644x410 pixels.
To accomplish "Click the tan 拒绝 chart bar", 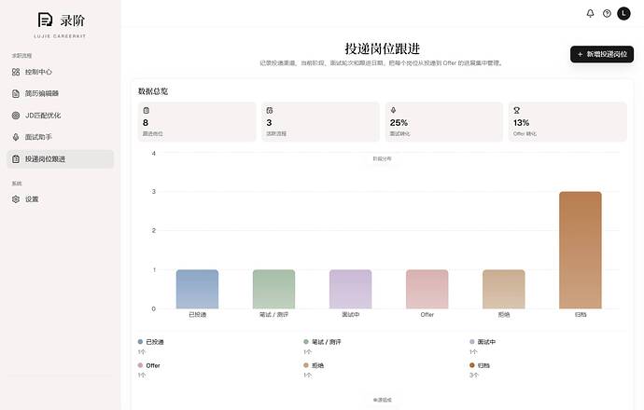I will 504,289.
